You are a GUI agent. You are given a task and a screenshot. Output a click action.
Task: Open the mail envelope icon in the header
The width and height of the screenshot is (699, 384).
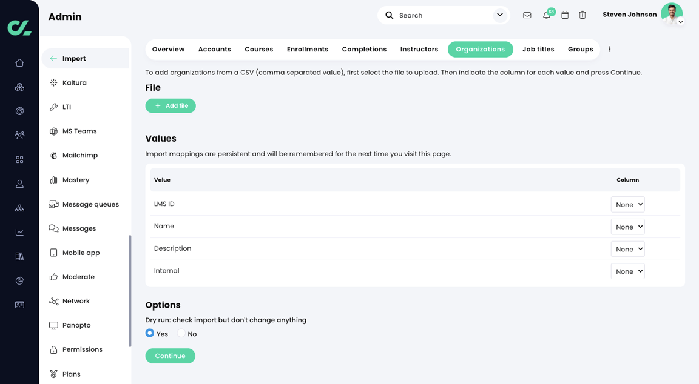[527, 15]
